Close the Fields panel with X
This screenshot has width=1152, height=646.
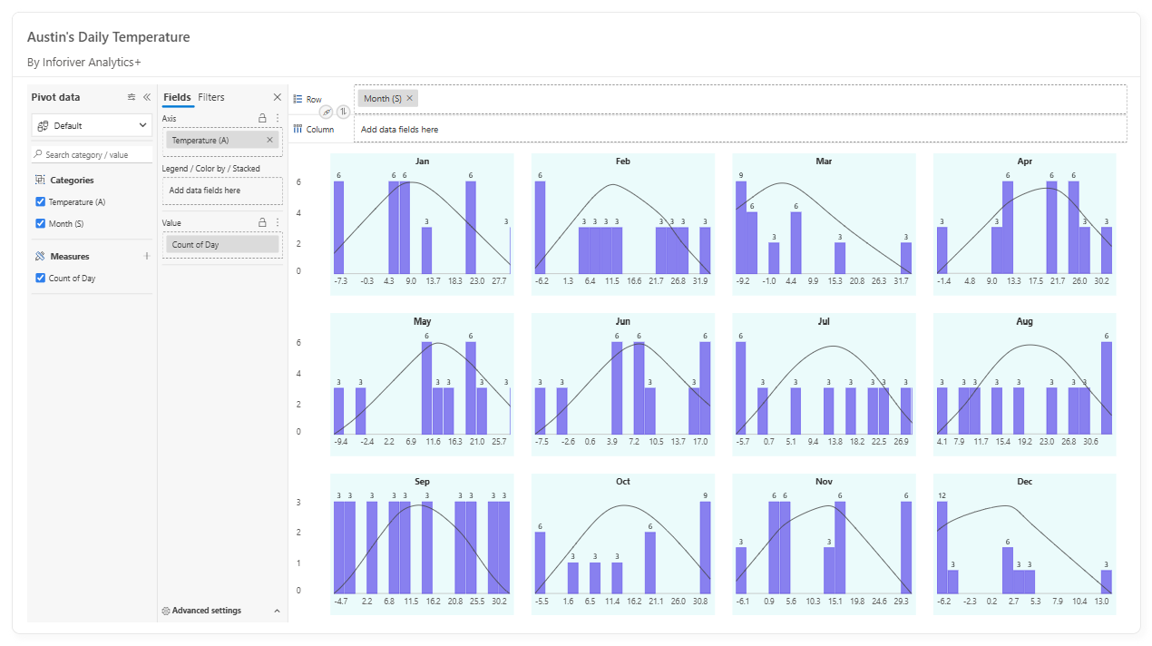tap(278, 97)
